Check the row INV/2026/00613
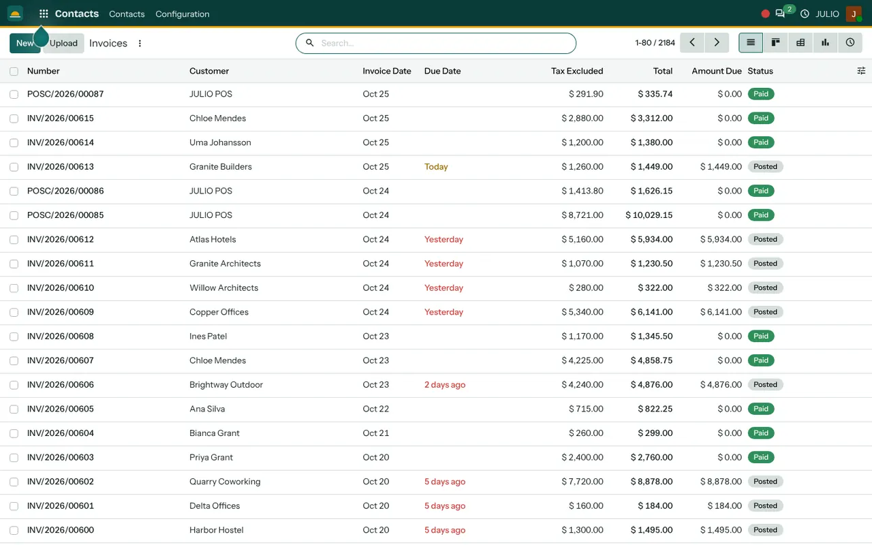This screenshot has height=545, width=872. click(x=14, y=167)
